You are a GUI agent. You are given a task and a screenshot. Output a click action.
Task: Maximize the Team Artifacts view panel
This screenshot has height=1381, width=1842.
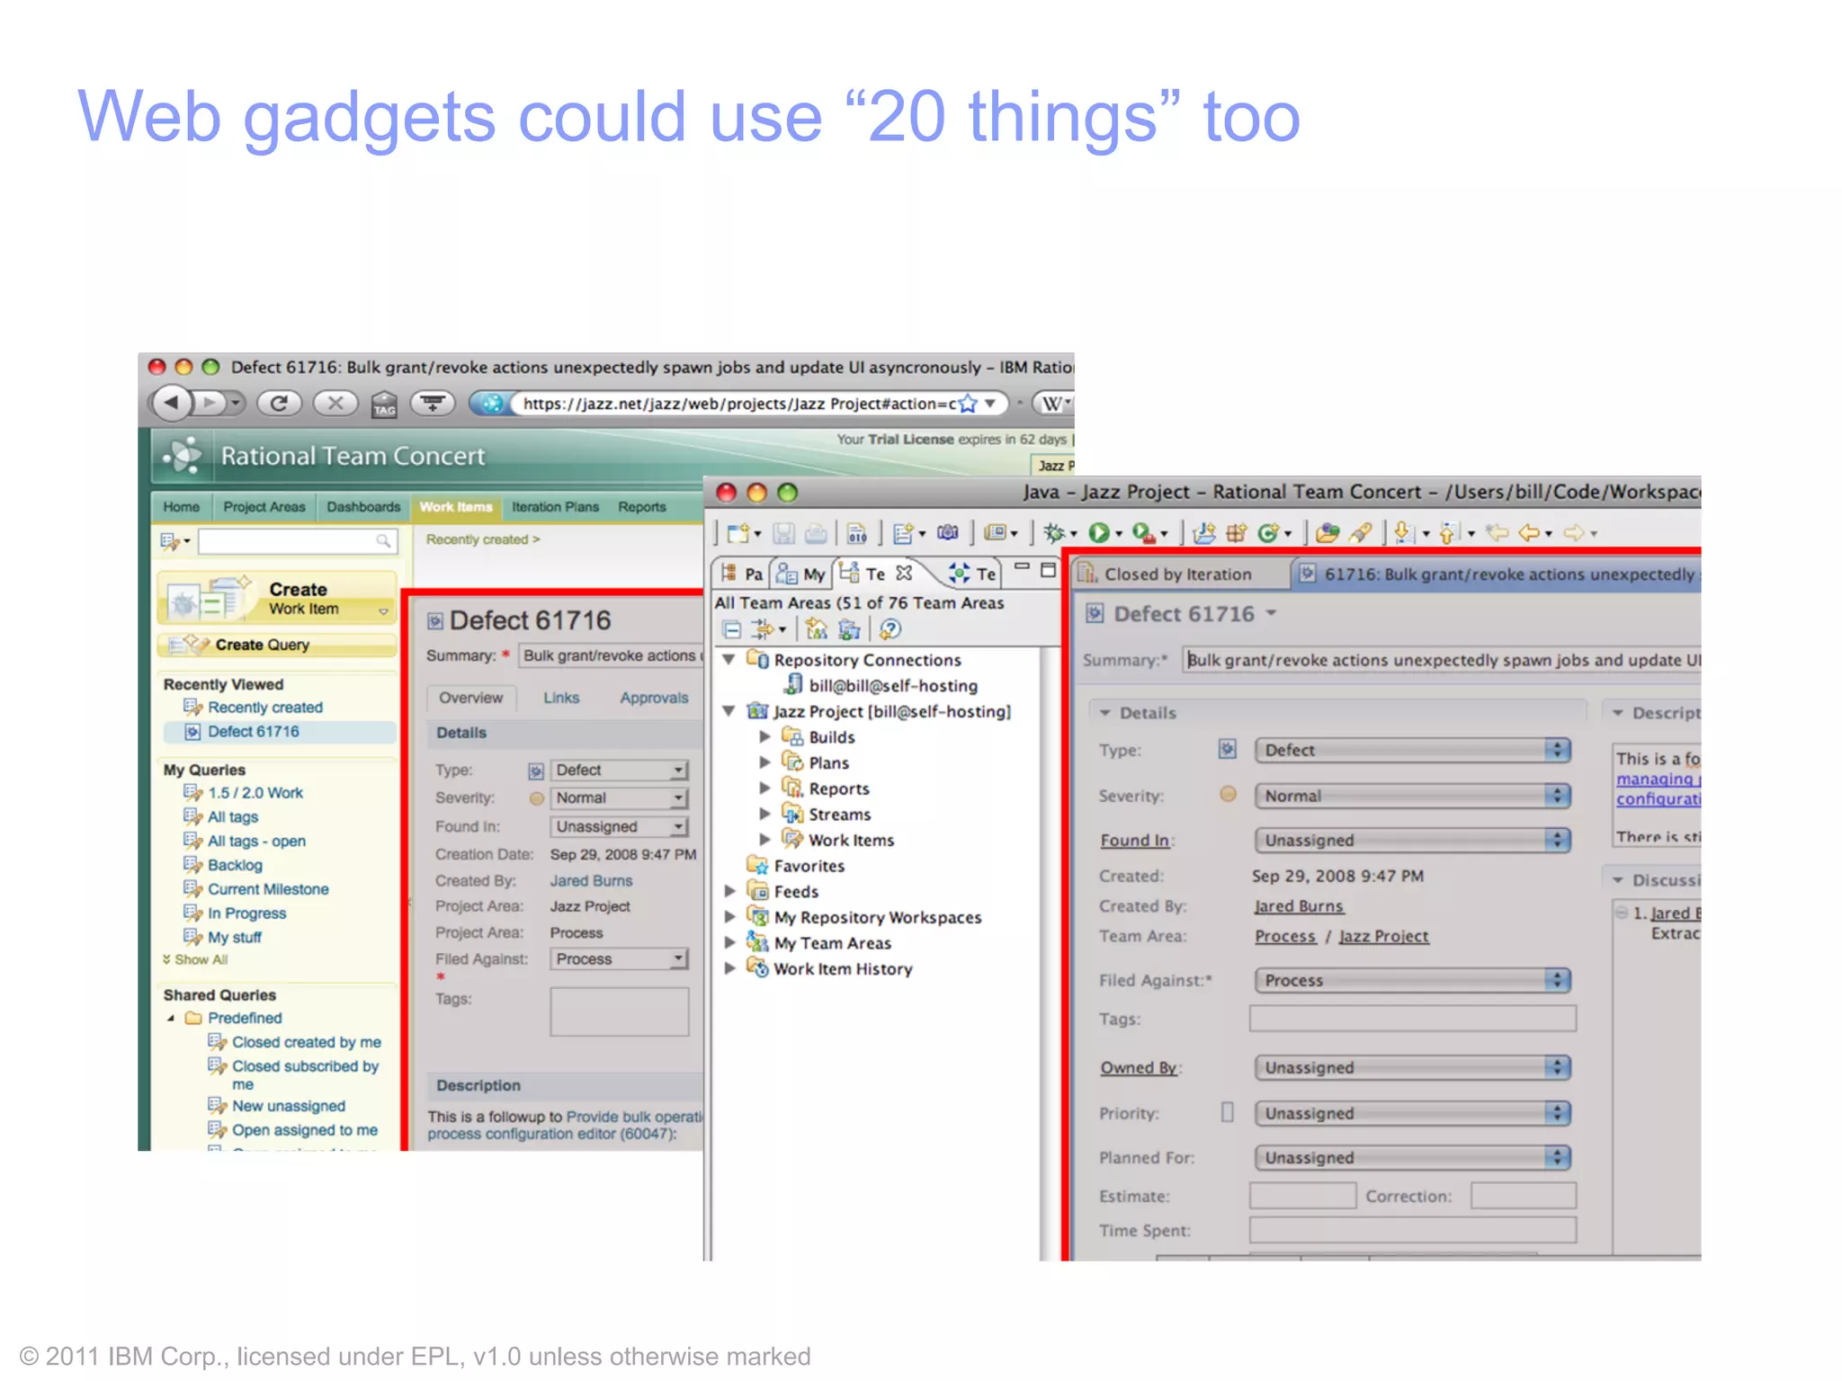1048,570
